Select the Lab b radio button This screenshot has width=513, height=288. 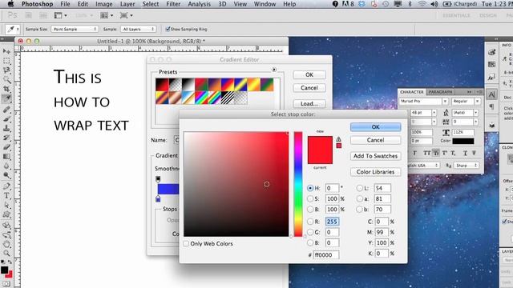pos(360,210)
